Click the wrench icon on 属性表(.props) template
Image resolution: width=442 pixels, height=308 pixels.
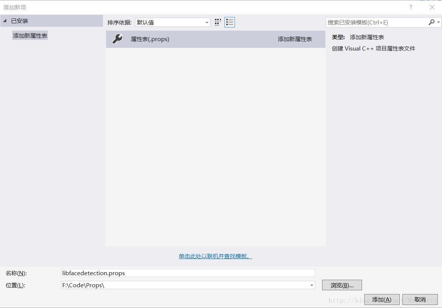point(118,39)
